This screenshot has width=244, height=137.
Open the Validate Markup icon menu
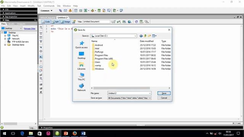click(x=119, y=22)
